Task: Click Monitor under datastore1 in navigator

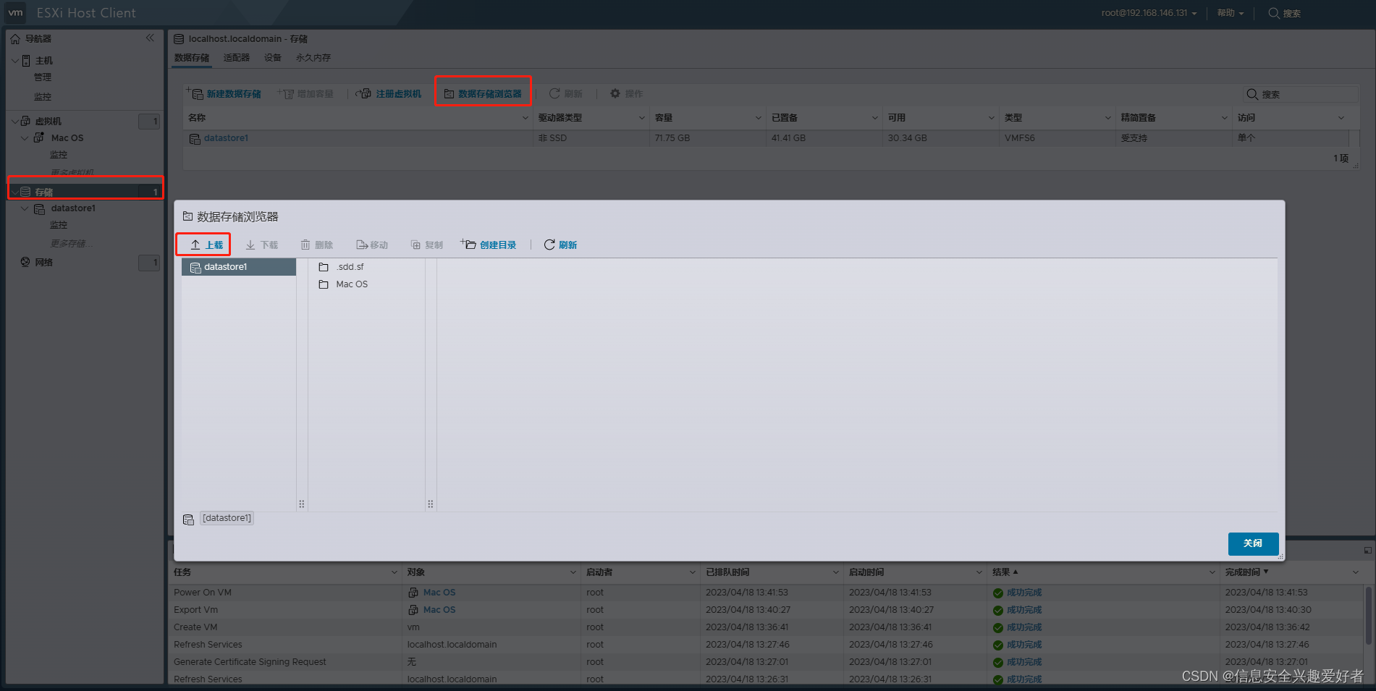Action: [x=59, y=225]
